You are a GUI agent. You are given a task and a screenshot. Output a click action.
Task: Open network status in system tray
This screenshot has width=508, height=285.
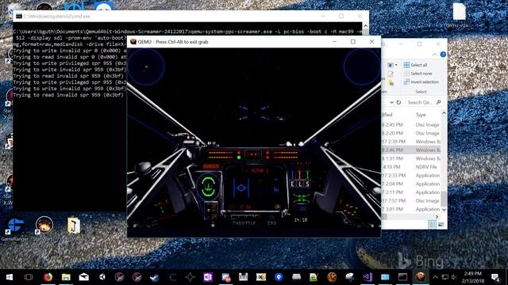pos(445,277)
